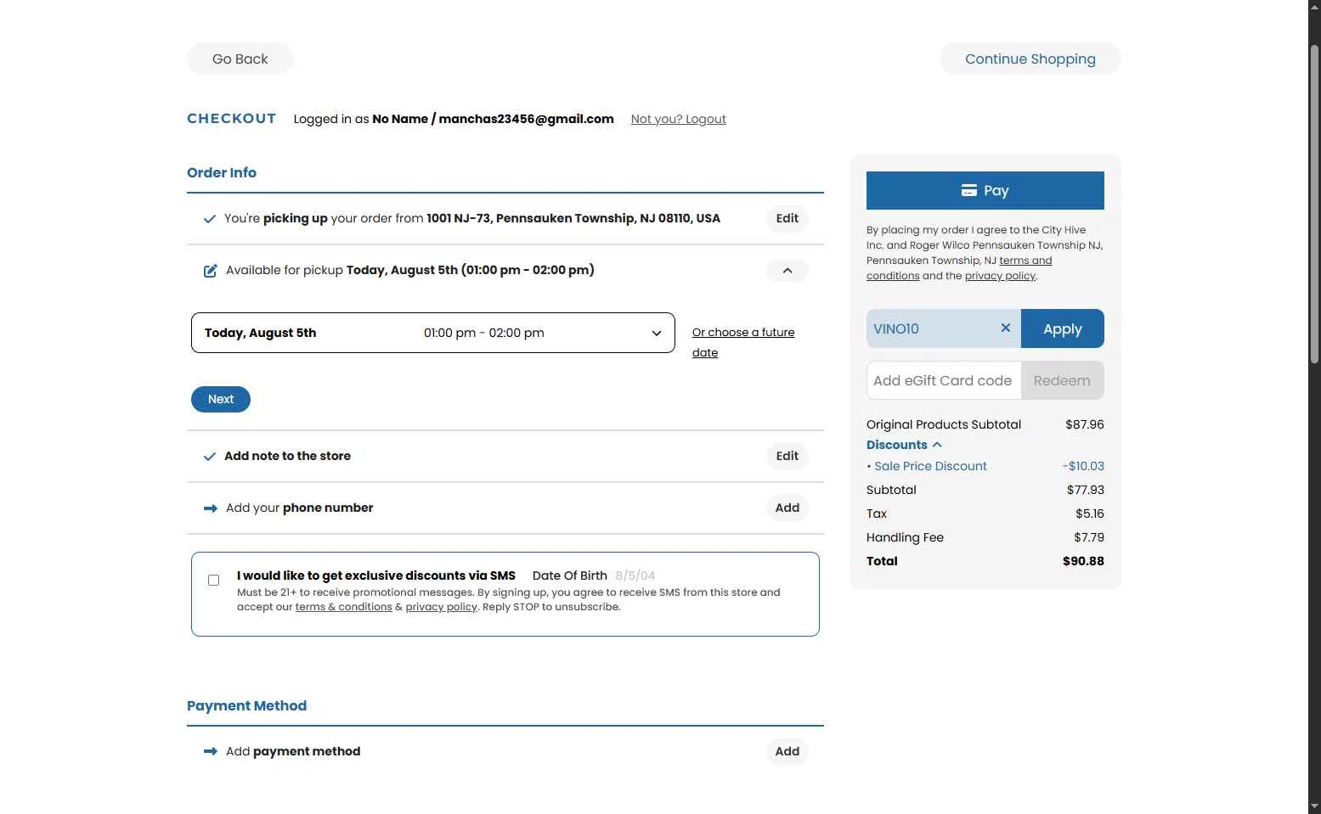The image size is (1321, 814).
Task: Click the page vertical scrollbar
Action: [1314, 204]
